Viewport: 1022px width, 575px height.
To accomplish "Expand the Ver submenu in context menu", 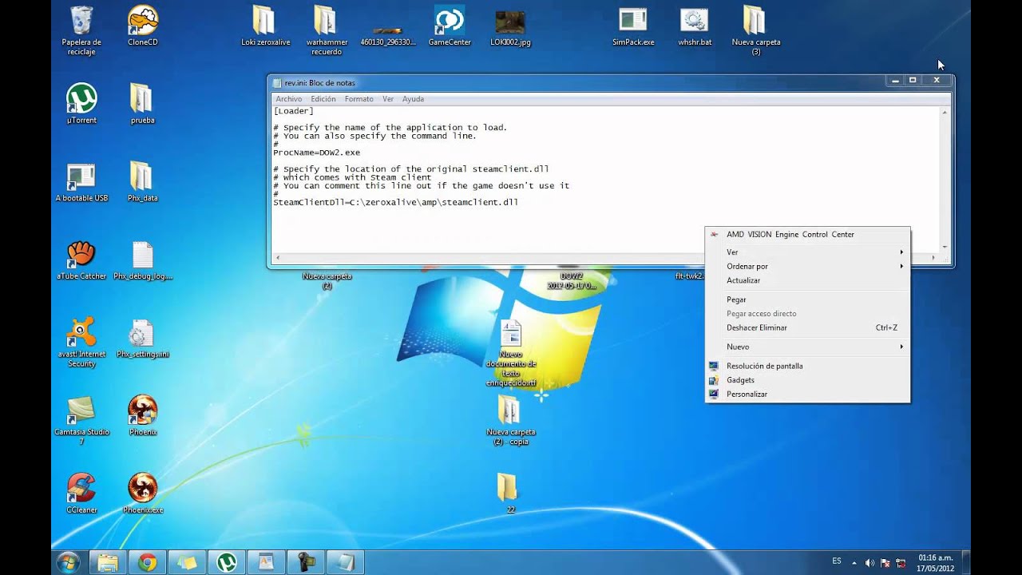I will 807,252.
